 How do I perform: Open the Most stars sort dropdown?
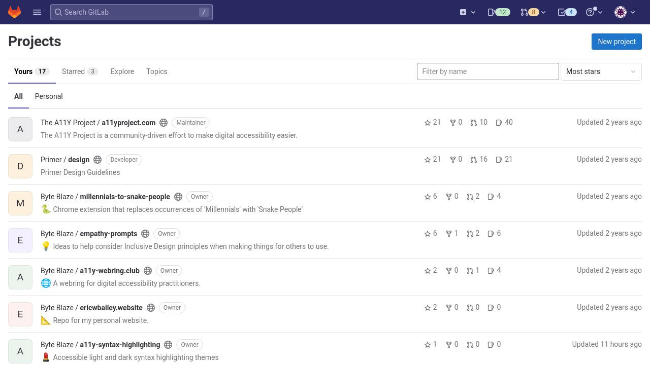(x=601, y=71)
